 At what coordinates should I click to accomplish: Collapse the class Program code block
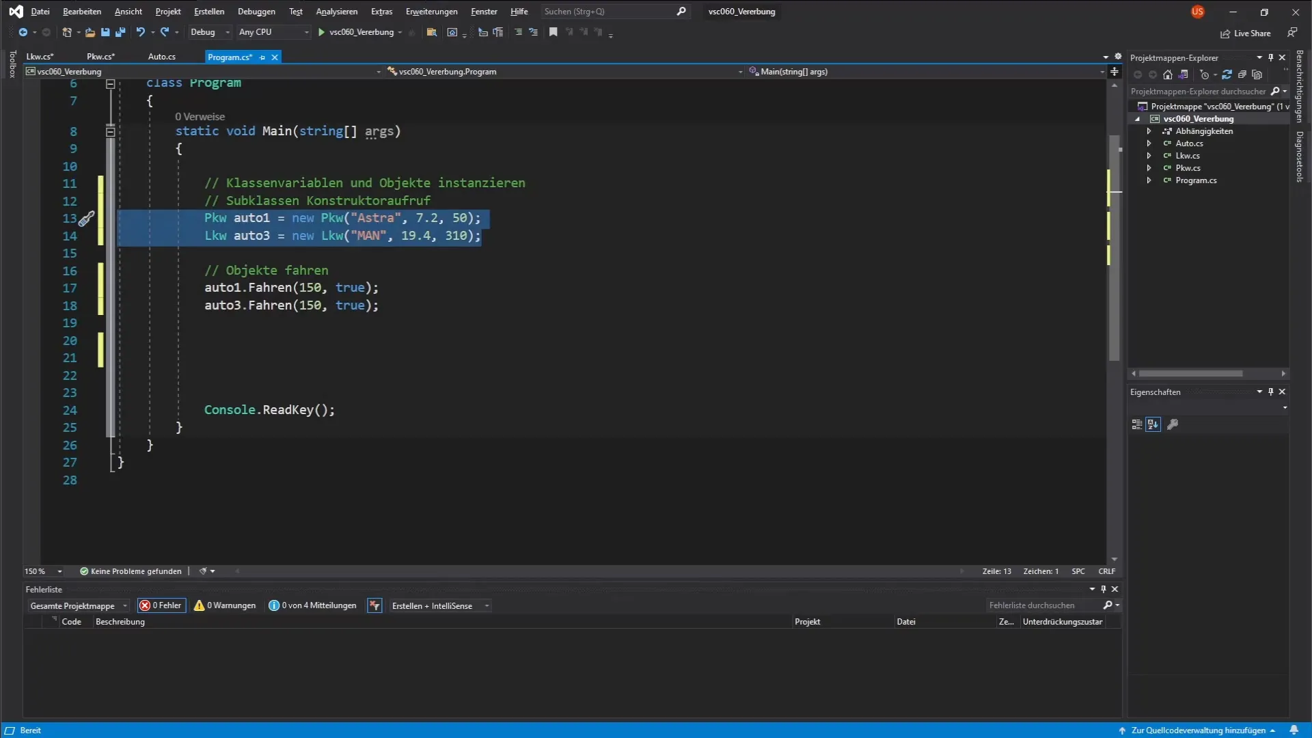point(110,84)
